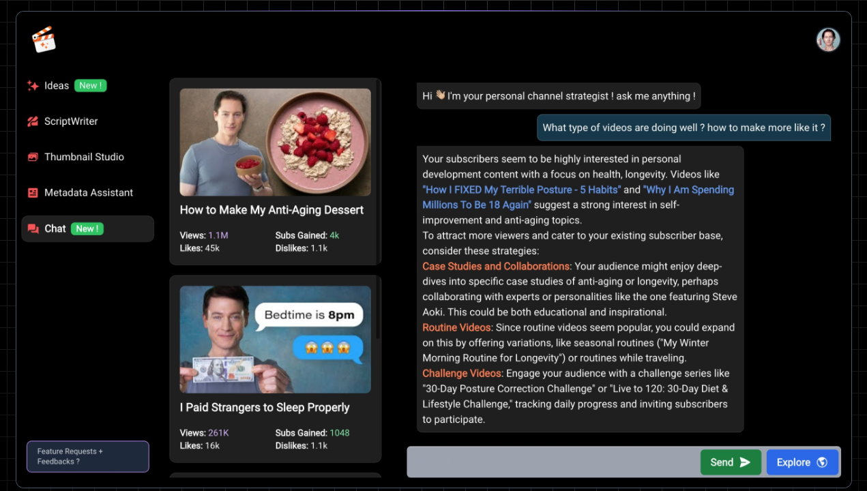The image size is (867, 491).
Task: Click the ScriptWriter icon in sidebar
Action: 33,121
